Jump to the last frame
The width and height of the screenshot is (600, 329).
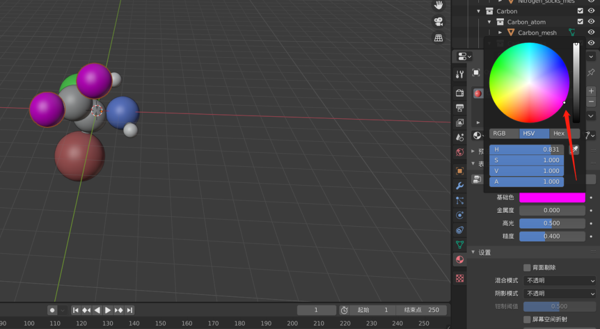click(129, 310)
